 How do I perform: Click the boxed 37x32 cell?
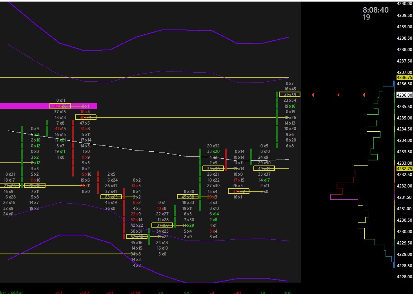(238, 191)
